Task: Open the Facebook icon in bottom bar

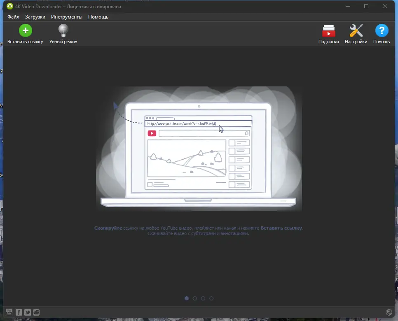Action: click(x=19, y=312)
